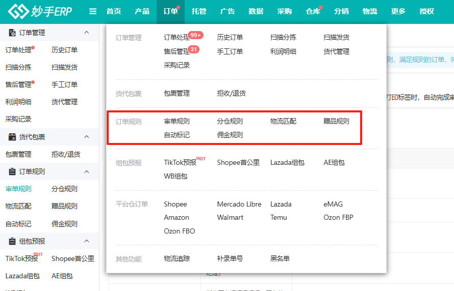Screen dimensions: 454x291
Task: Collapse the 货代包裹 sidebar section chevron
Action: click(x=87, y=137)
